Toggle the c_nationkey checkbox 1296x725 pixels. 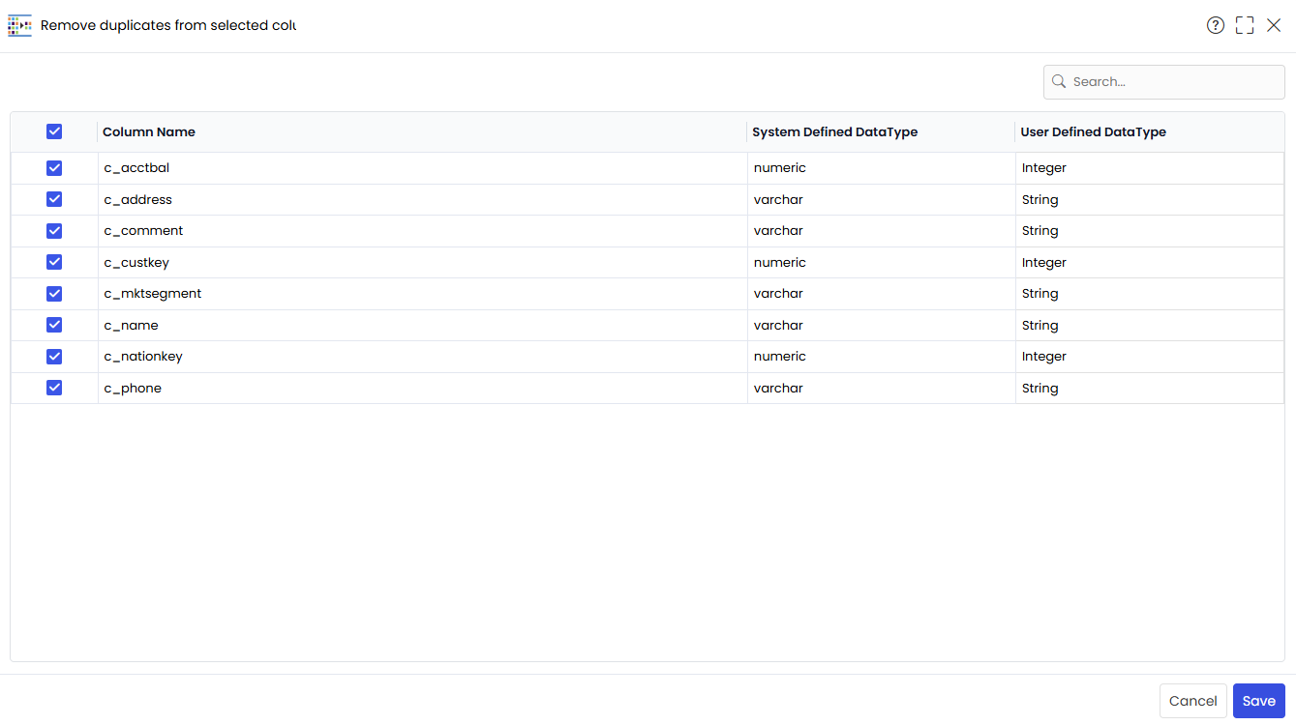pyautogui.click(x=54, y=357)
